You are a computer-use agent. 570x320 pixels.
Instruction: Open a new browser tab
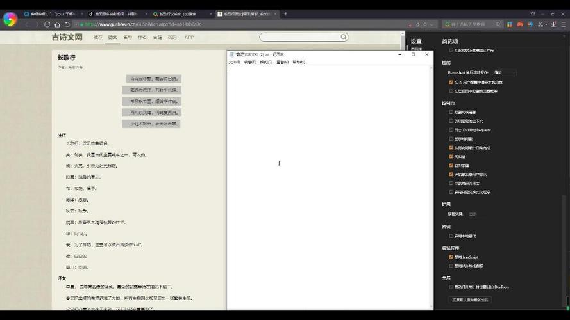[x=285, y=14]
